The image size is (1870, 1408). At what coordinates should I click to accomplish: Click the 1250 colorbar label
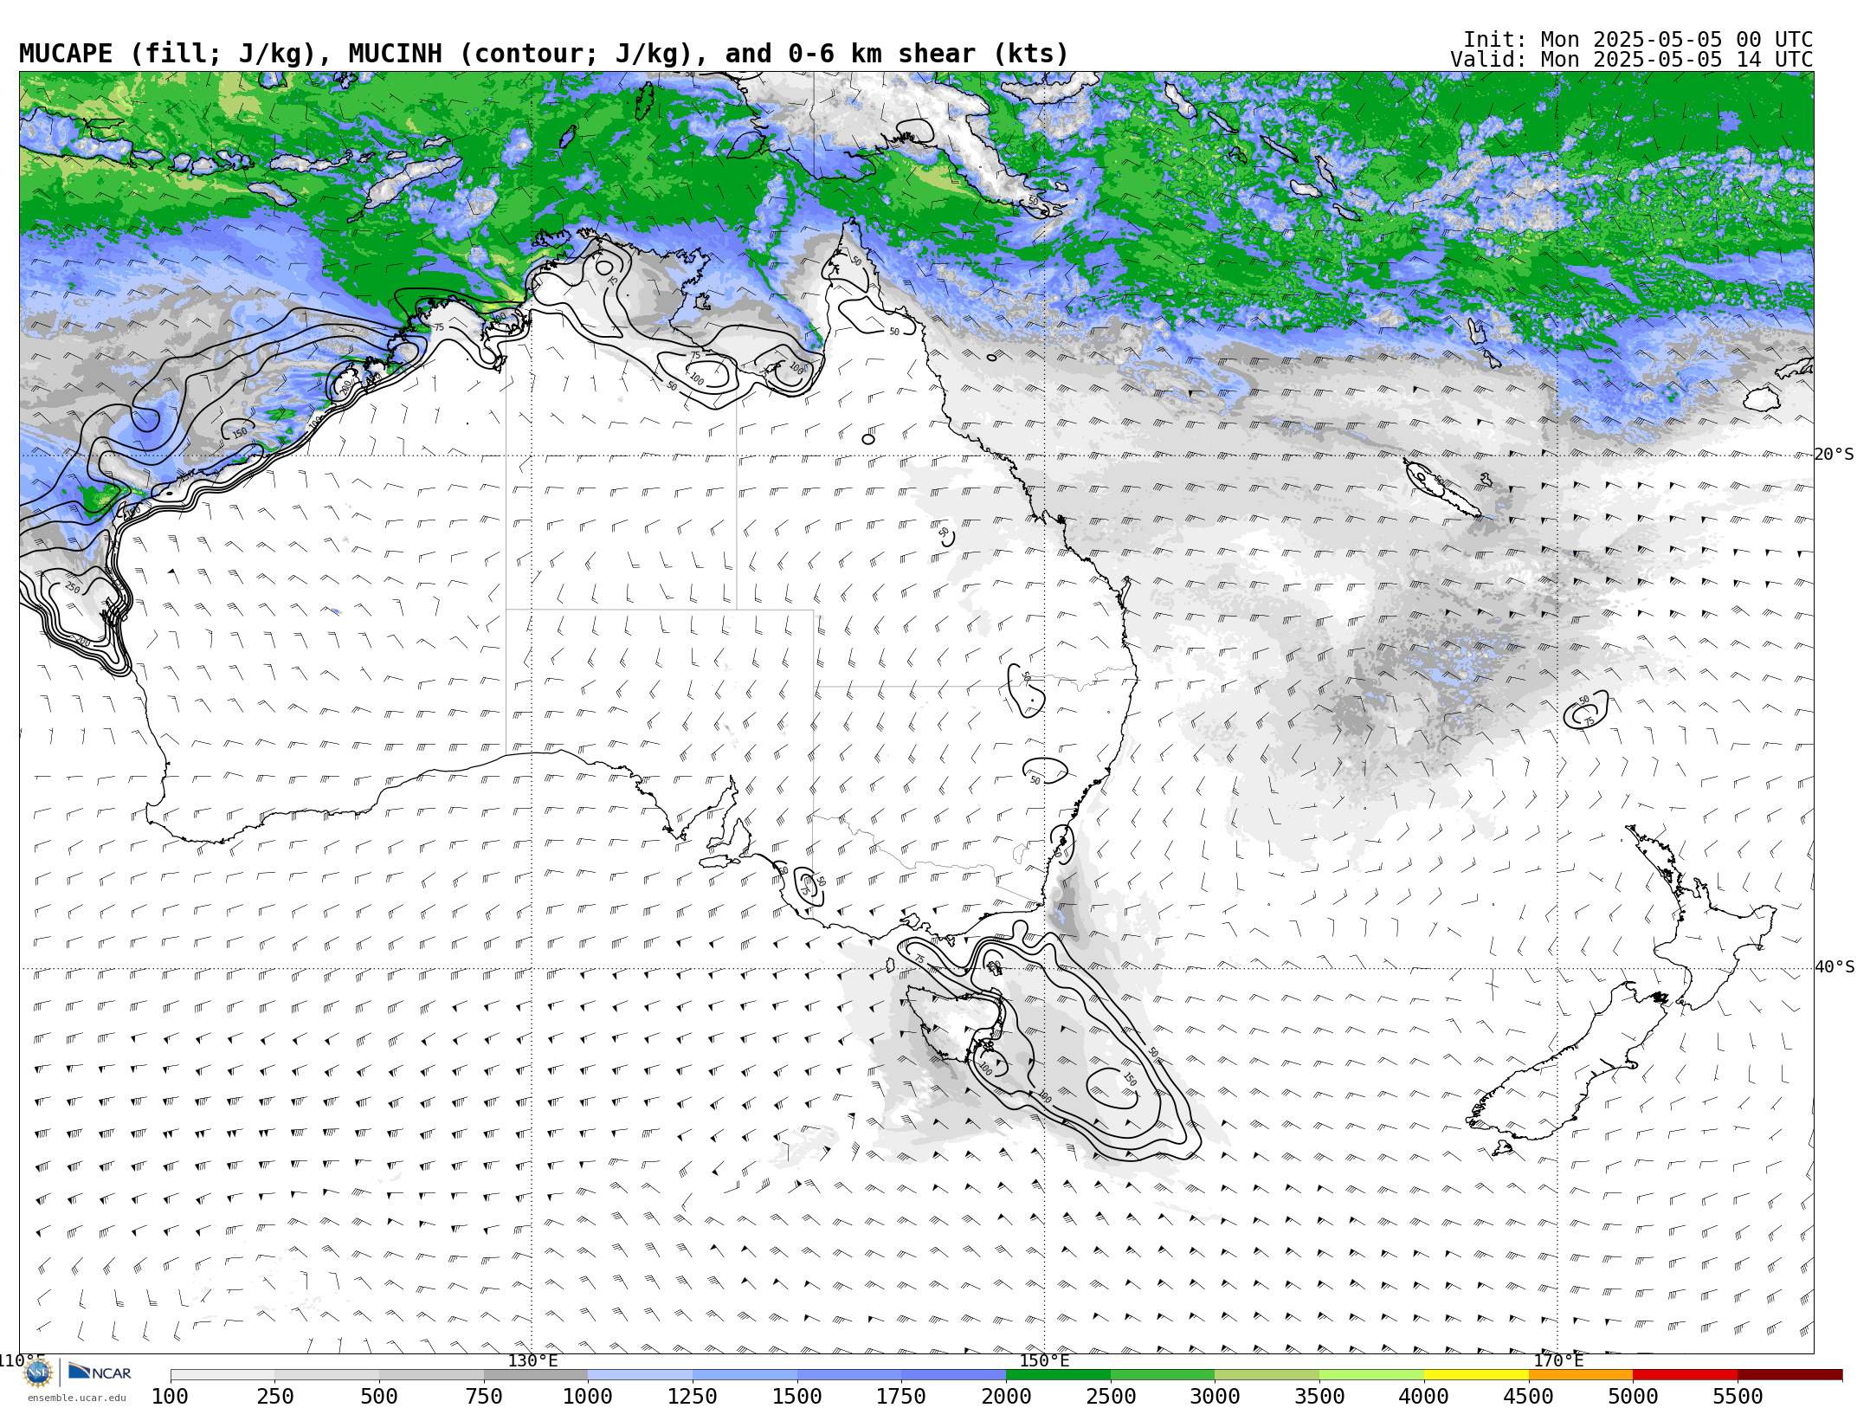[x=693, y=1397]
